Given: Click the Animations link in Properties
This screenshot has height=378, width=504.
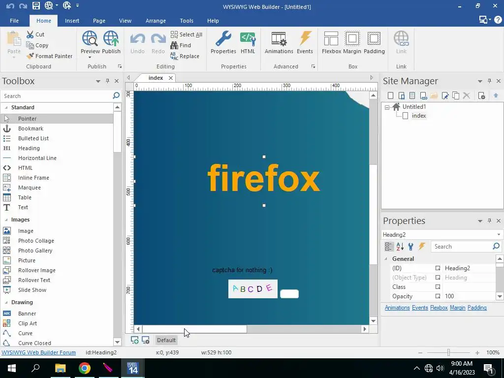Looking at the screenshot, I should [397, 308].
